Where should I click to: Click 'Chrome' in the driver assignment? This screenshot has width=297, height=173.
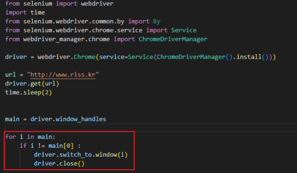click(84, 57)
